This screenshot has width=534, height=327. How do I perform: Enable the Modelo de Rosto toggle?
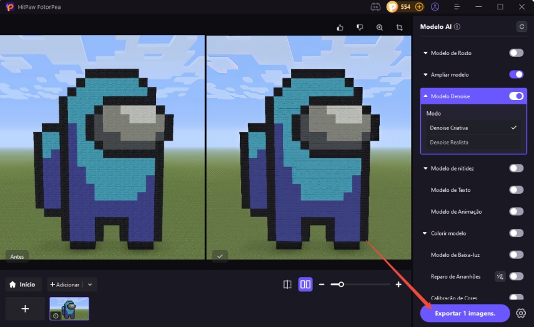click(x=517, y=53)
